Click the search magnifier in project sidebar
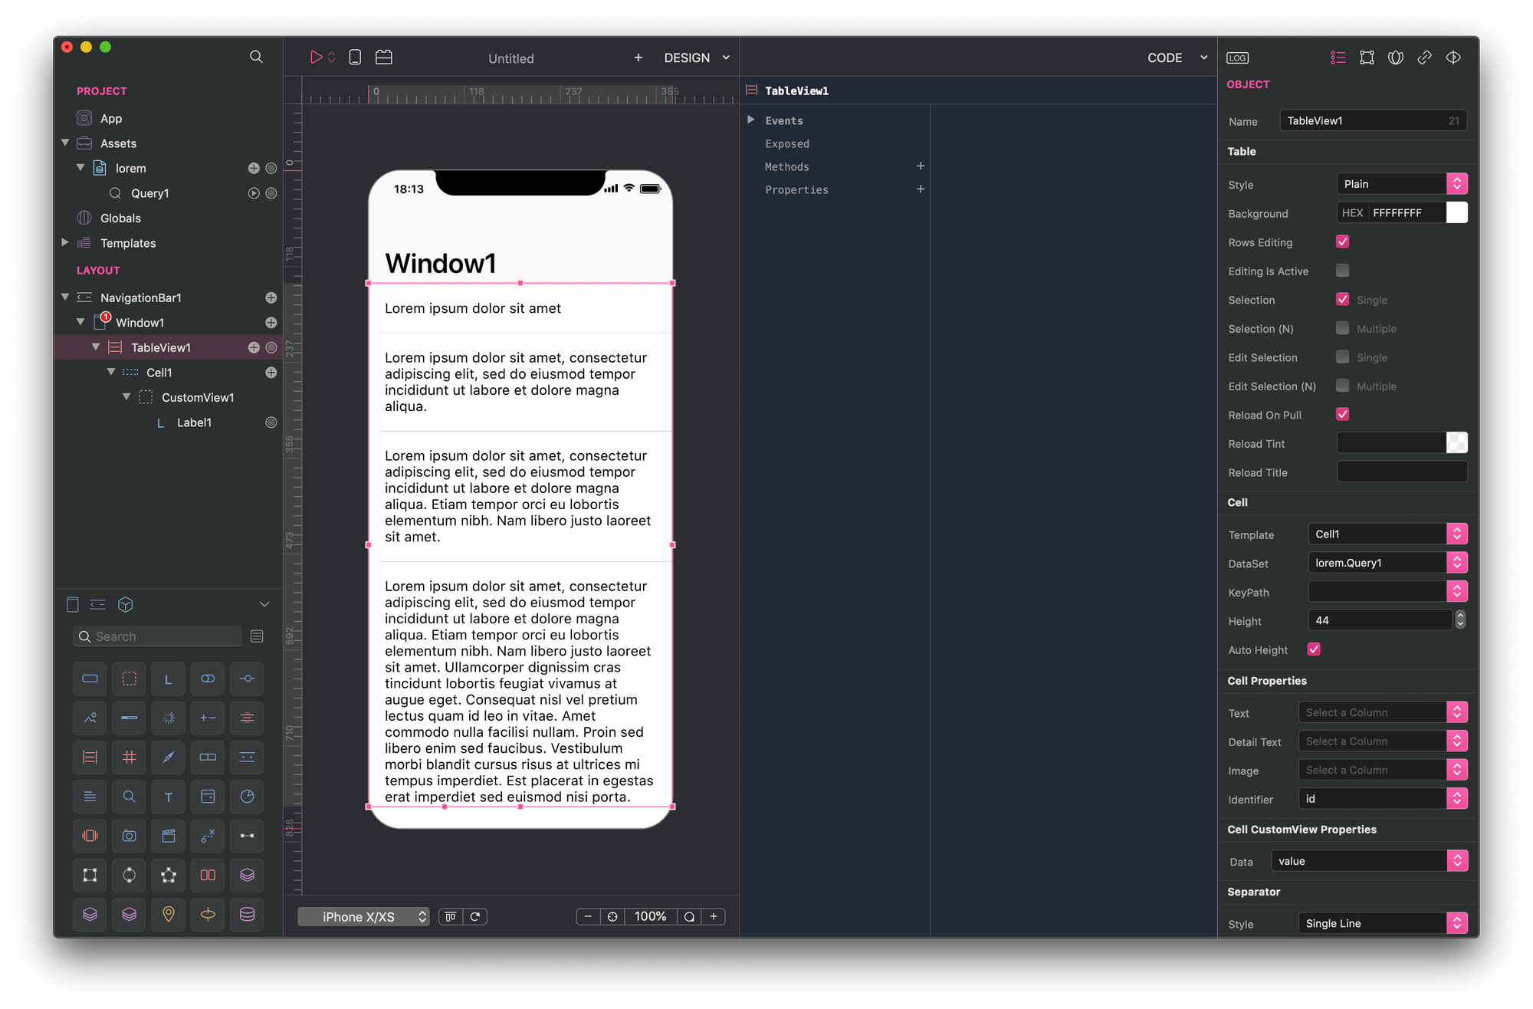The image size is (1533, 1009). (x=256, y=57)
